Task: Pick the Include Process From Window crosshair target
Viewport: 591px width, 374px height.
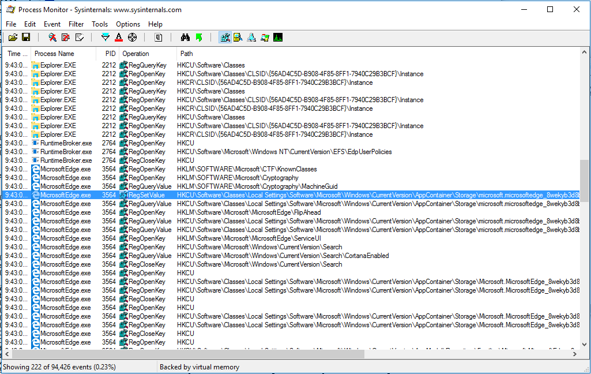Action: [132, 38]
